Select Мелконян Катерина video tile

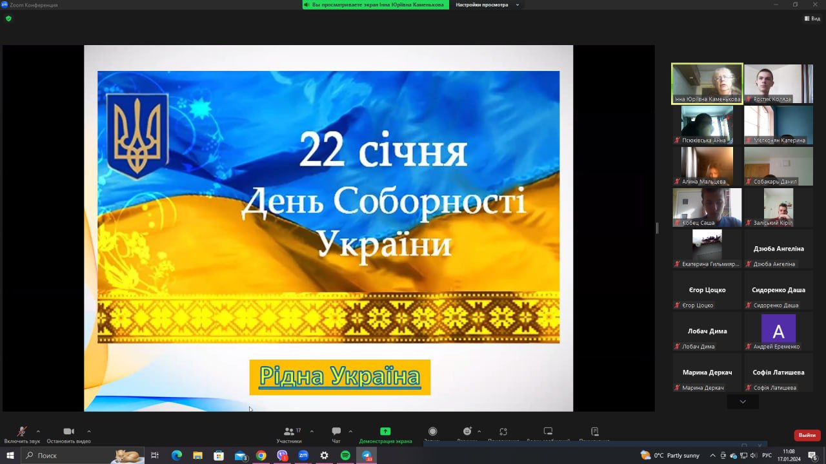coord(778,125)
